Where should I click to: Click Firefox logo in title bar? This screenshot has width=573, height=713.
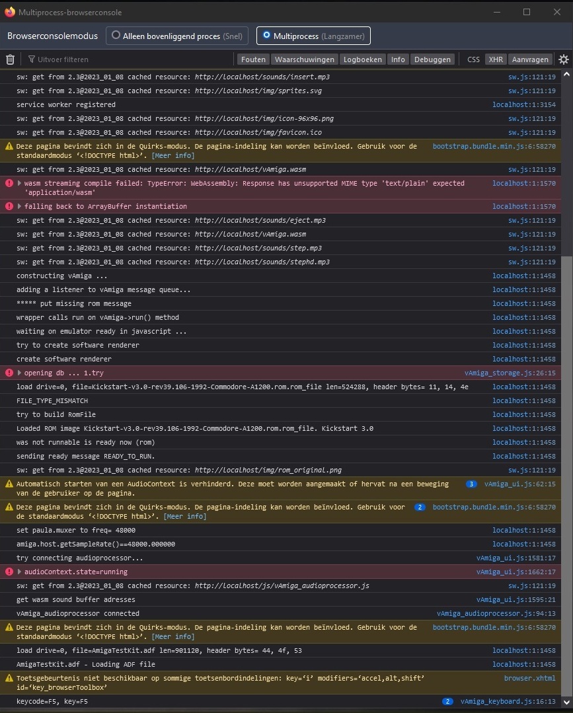pyautogui.click(x=9, y=12)
